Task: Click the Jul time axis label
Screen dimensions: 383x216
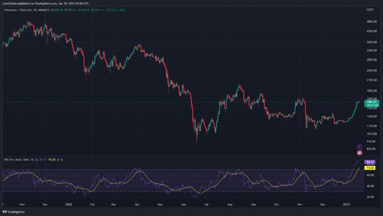Action: 207,204
